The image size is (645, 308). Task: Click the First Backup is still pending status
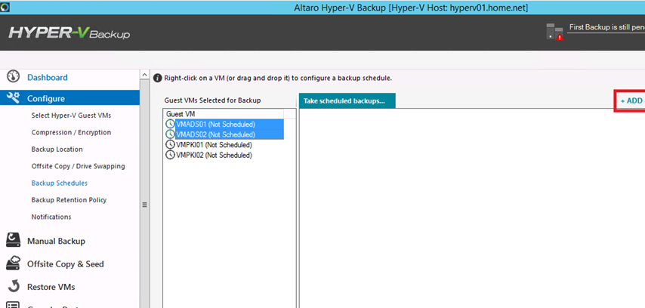[x=606, y=27]
